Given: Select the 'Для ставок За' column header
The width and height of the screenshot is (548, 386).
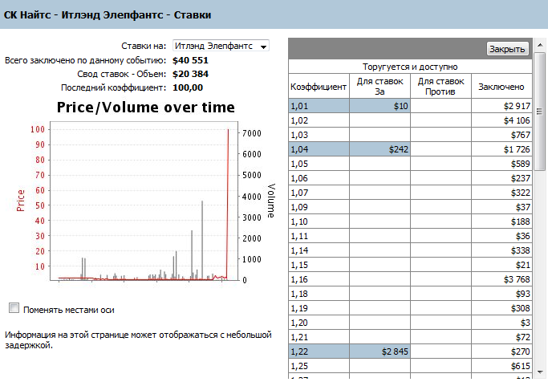Looking at the screenshot, I should (x=380, y=87).
